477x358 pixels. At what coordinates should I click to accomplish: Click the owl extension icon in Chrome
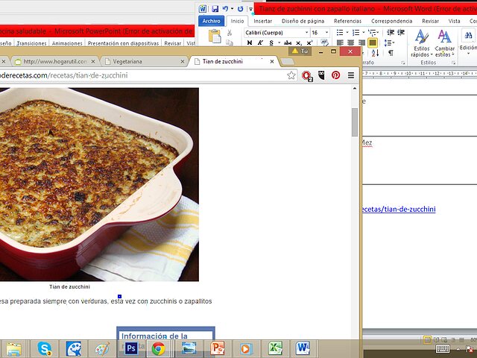321,75
